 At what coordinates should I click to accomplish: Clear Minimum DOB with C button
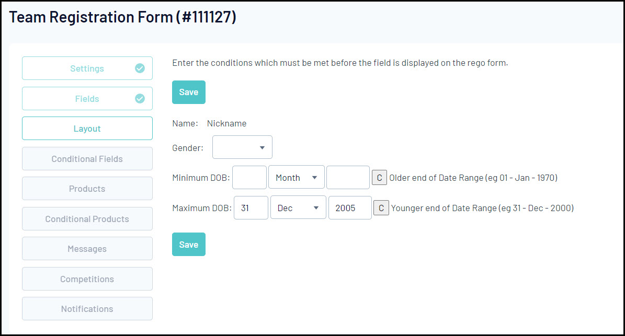[379, 178]
